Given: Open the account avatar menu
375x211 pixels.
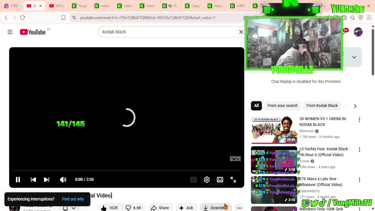Looking at the screenshot, I should [x=358, y=32].
